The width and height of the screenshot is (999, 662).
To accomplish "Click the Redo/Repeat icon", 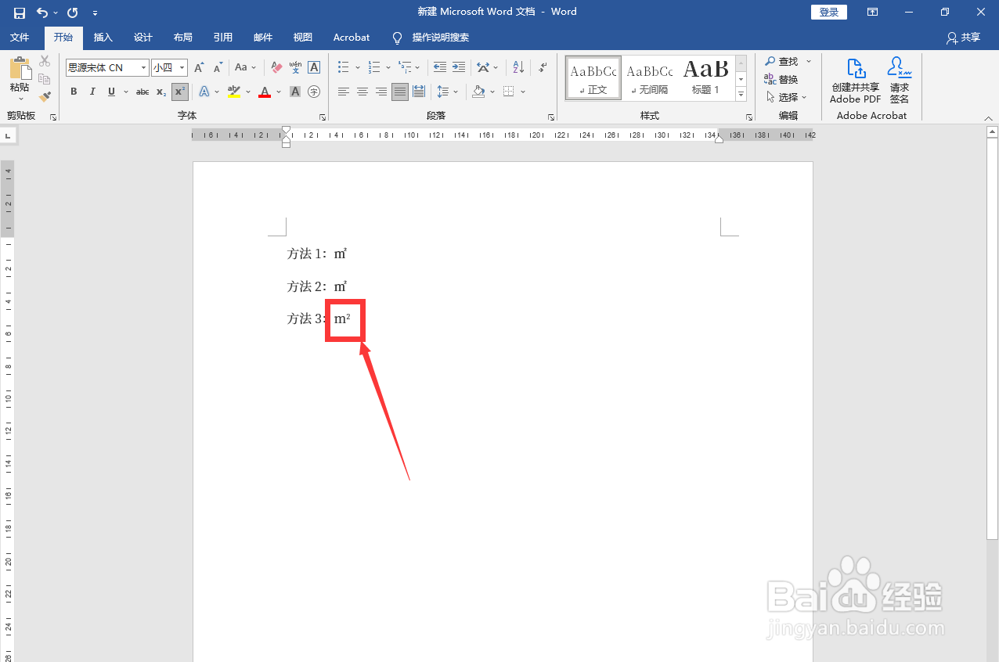I will pyautogui.click(x=73, y=13).
